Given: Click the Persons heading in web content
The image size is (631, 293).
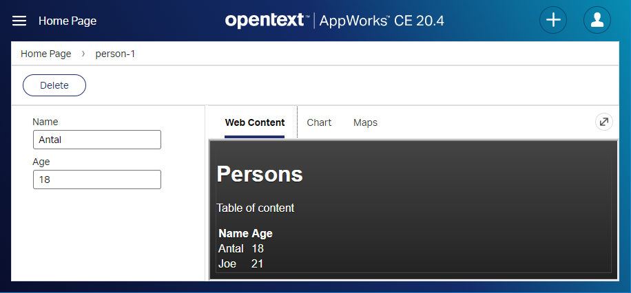Looking at the screenshot, I should pyautogui.click(x=260, y=174).
